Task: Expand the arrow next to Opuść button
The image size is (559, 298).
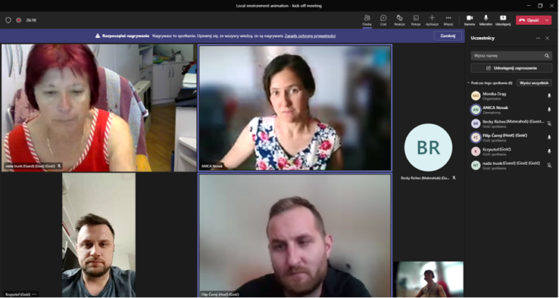Action: [547, 20]
